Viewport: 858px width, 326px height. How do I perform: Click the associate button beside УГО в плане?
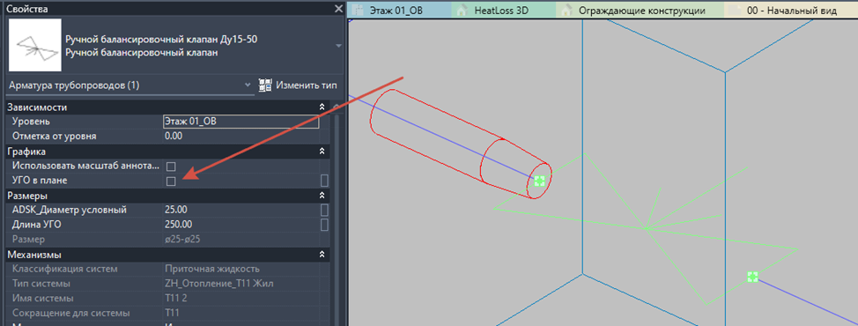[x=324, y=181]
